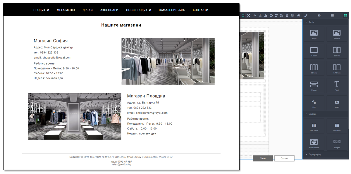This screenshot has width=351, height=174.
Task: Insert a Video element
Action: point(337,102)
